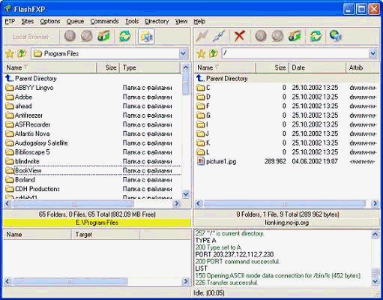
Task: Select the Adobe folder
Action: pos(19,97)
